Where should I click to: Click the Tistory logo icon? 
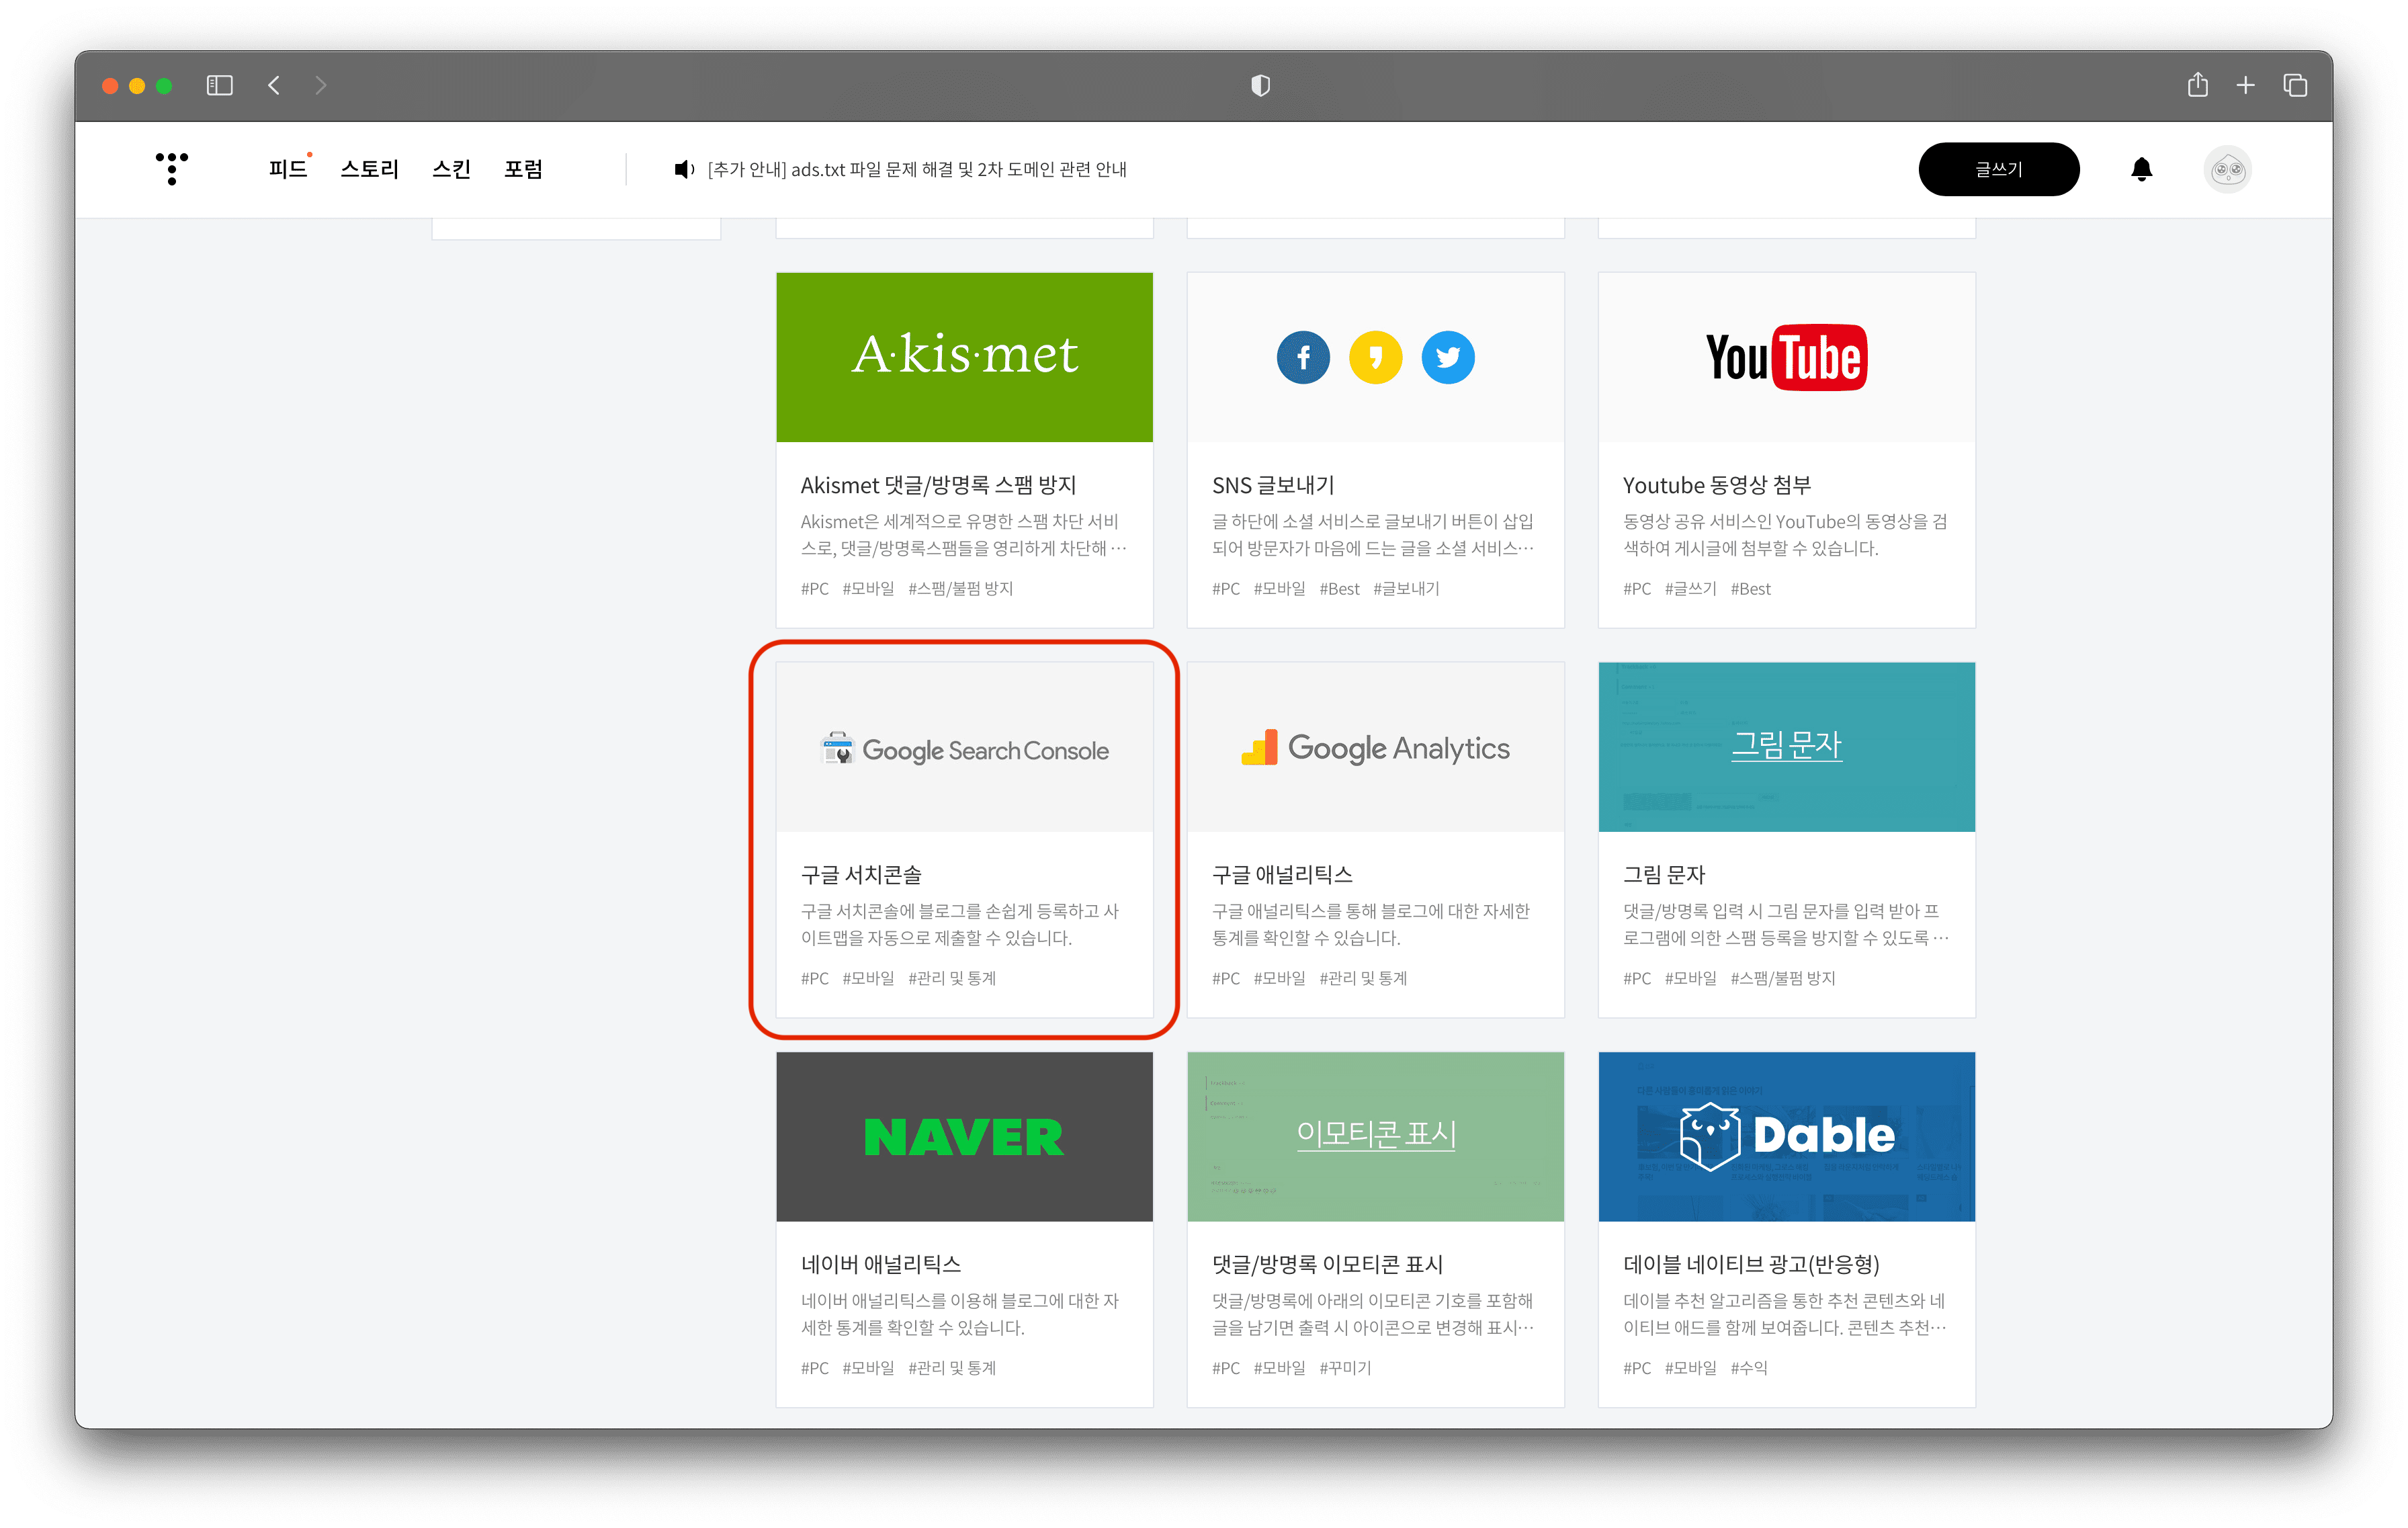pos(172,168)
